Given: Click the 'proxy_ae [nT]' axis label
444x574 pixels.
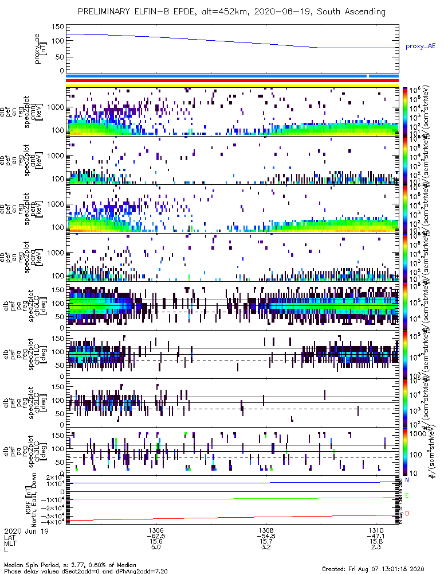Looking at the screenshot, I should [41, 49].
